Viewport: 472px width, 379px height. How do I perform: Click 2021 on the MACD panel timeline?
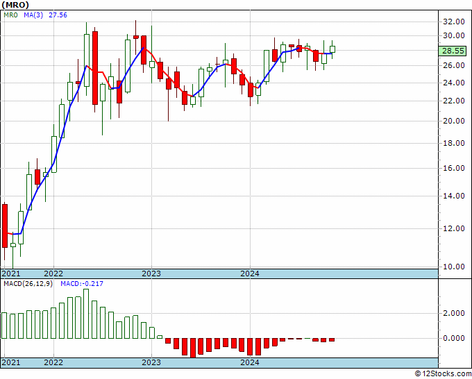pos(11,362)
